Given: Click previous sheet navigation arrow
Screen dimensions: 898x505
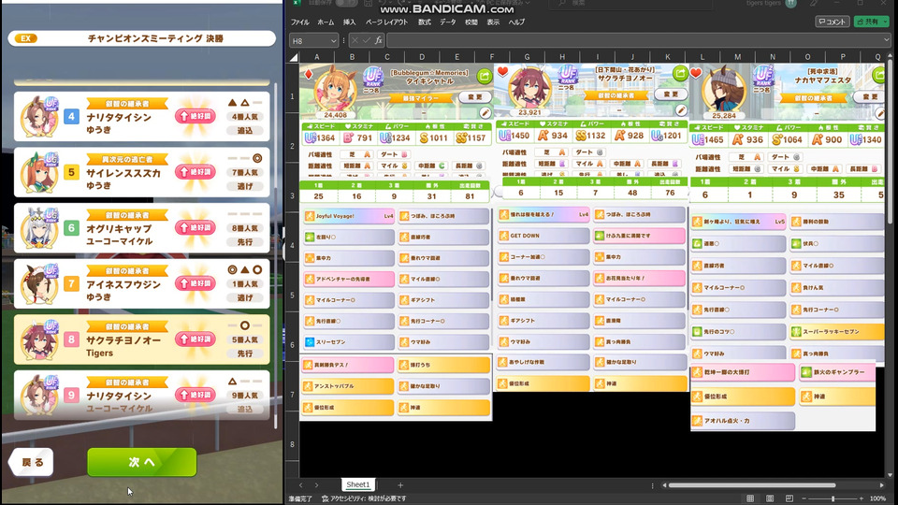Looking at the screenshot, I should click(301, 485).
